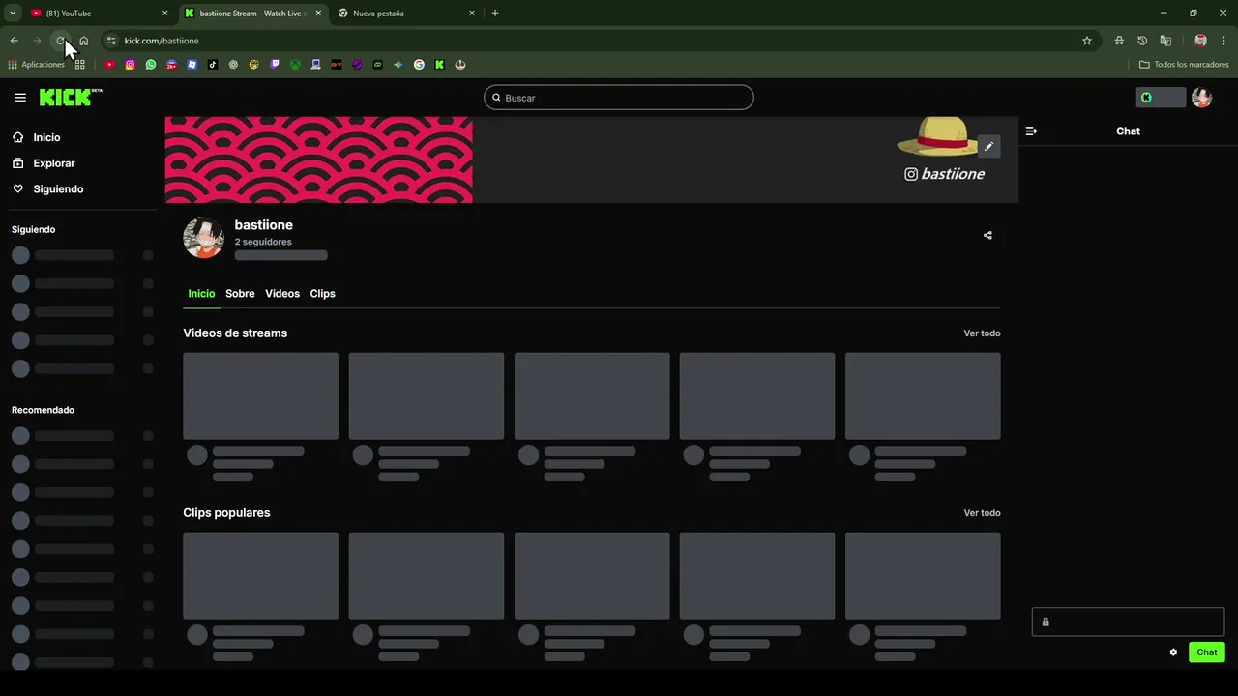Open the Chrome profile avatar
Screen dimensions: 1238x696
(1200, 41)
